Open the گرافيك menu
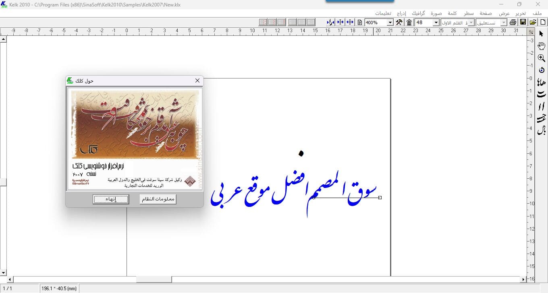548x293 pixels. [x=418, y=13]
